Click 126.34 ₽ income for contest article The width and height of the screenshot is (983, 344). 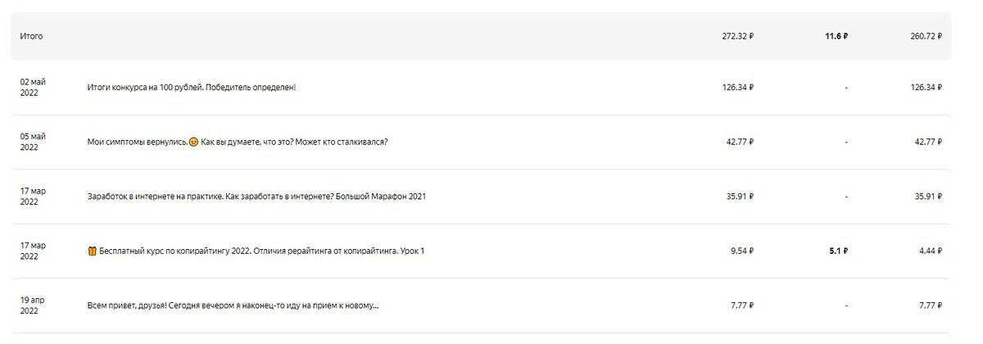pyautogui.click(x=735, y=88)
